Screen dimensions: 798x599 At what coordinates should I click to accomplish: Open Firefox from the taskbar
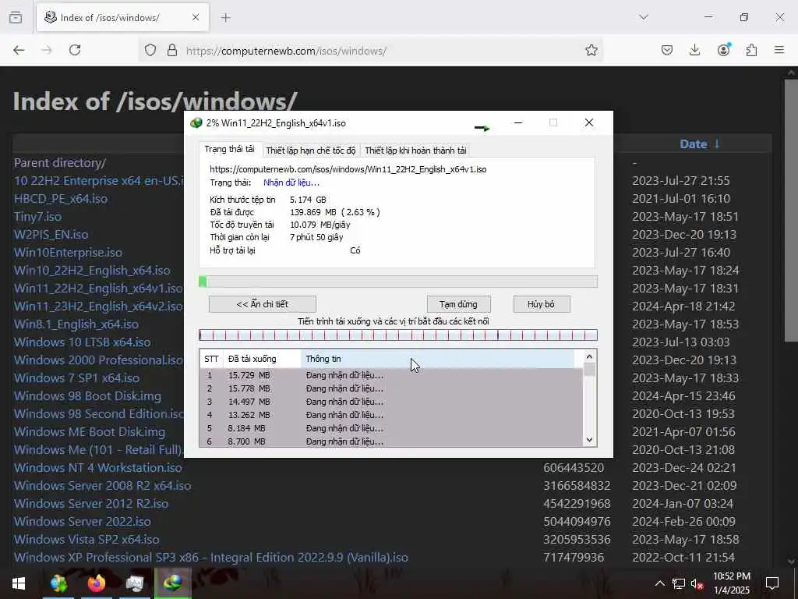pyautogui.click(x=96, y=583)
